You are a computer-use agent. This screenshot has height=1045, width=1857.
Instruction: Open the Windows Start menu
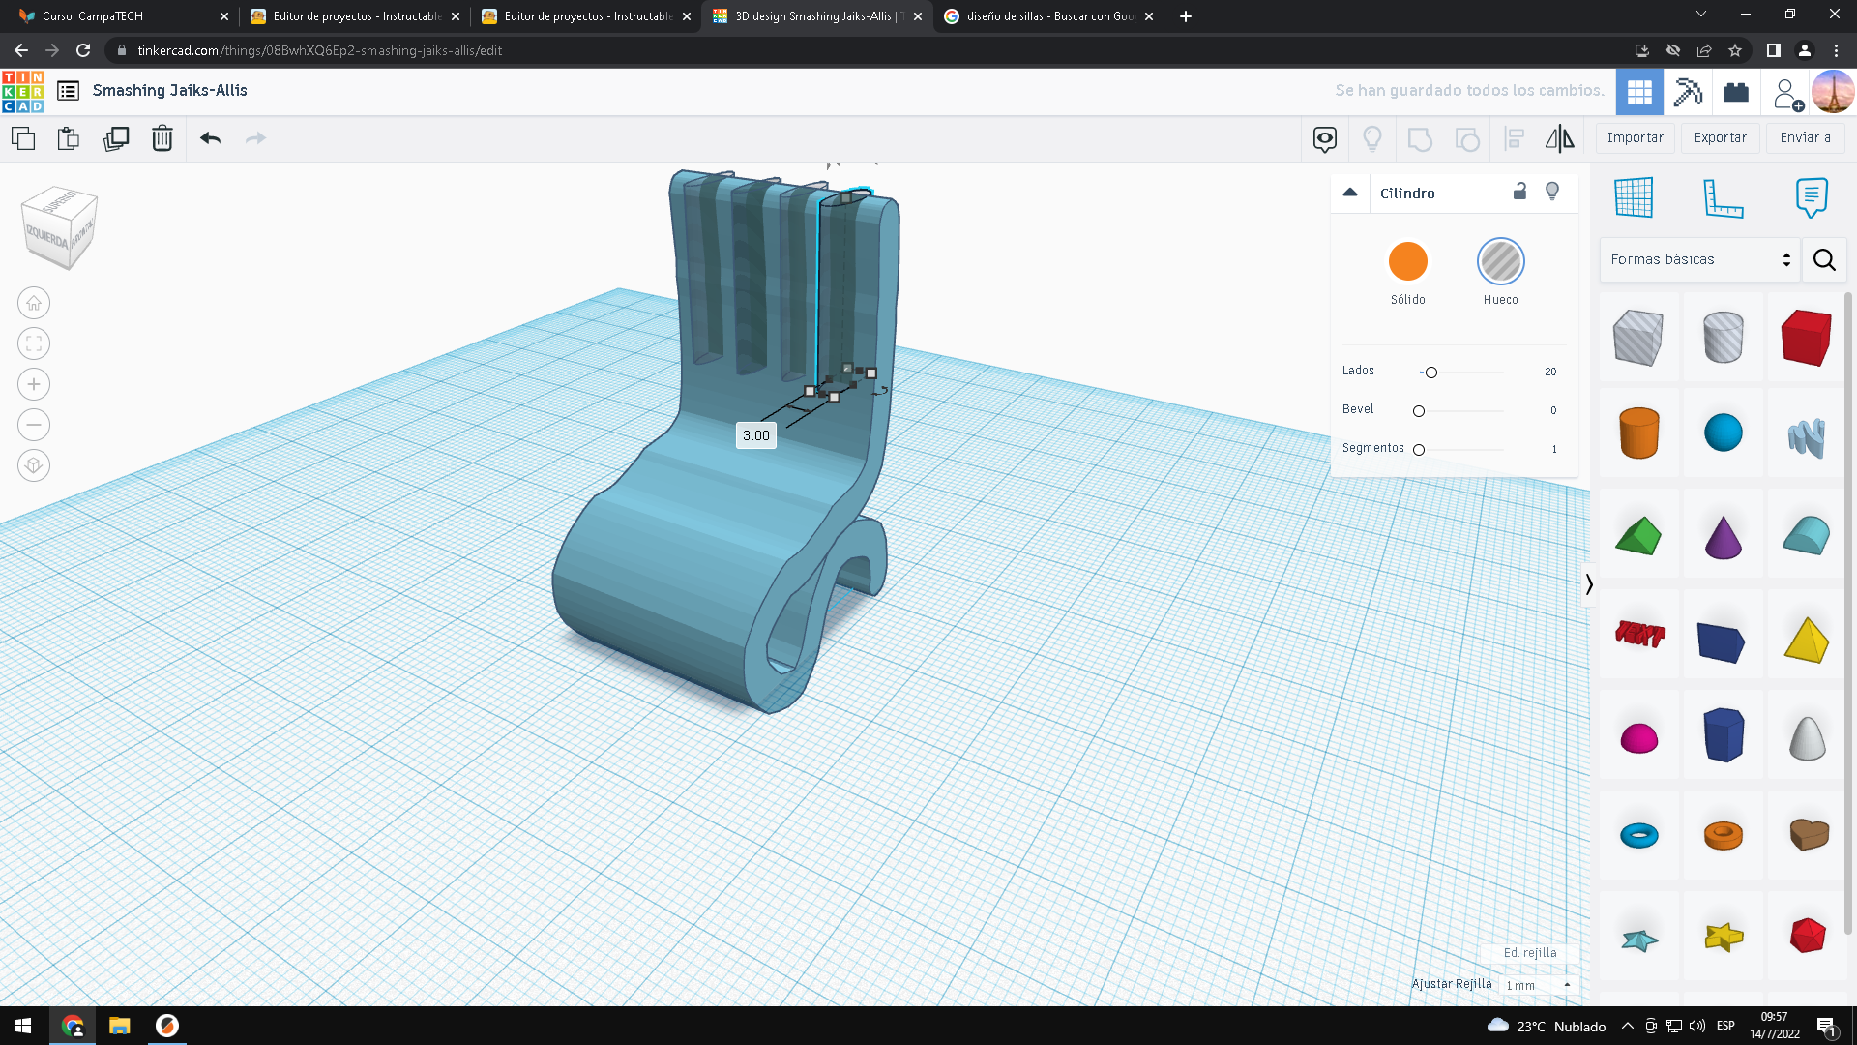pos(23,1026)
